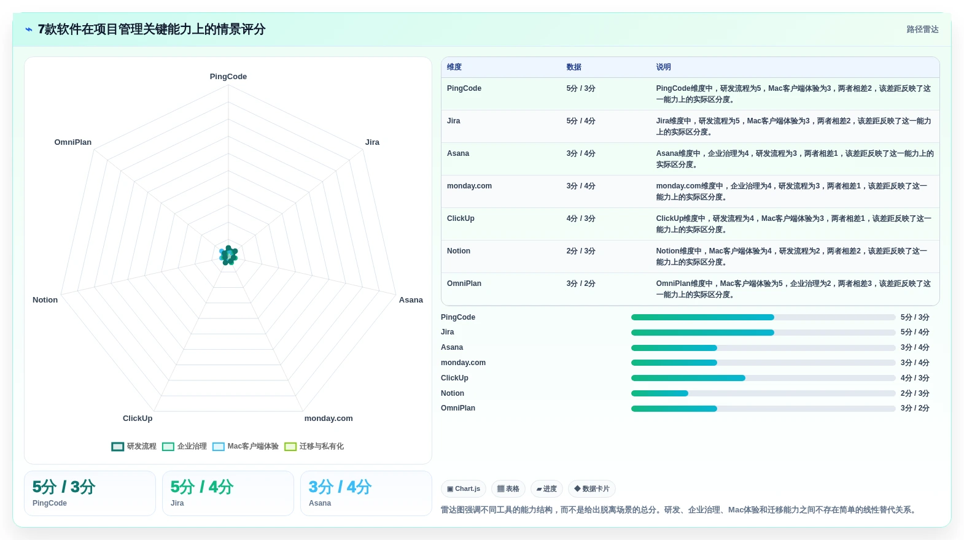Image resolution: width=964 pixels, height=540 pixels.
Task: Click the OmniPlan axis label on radar
Action: (x=72, y=142)
